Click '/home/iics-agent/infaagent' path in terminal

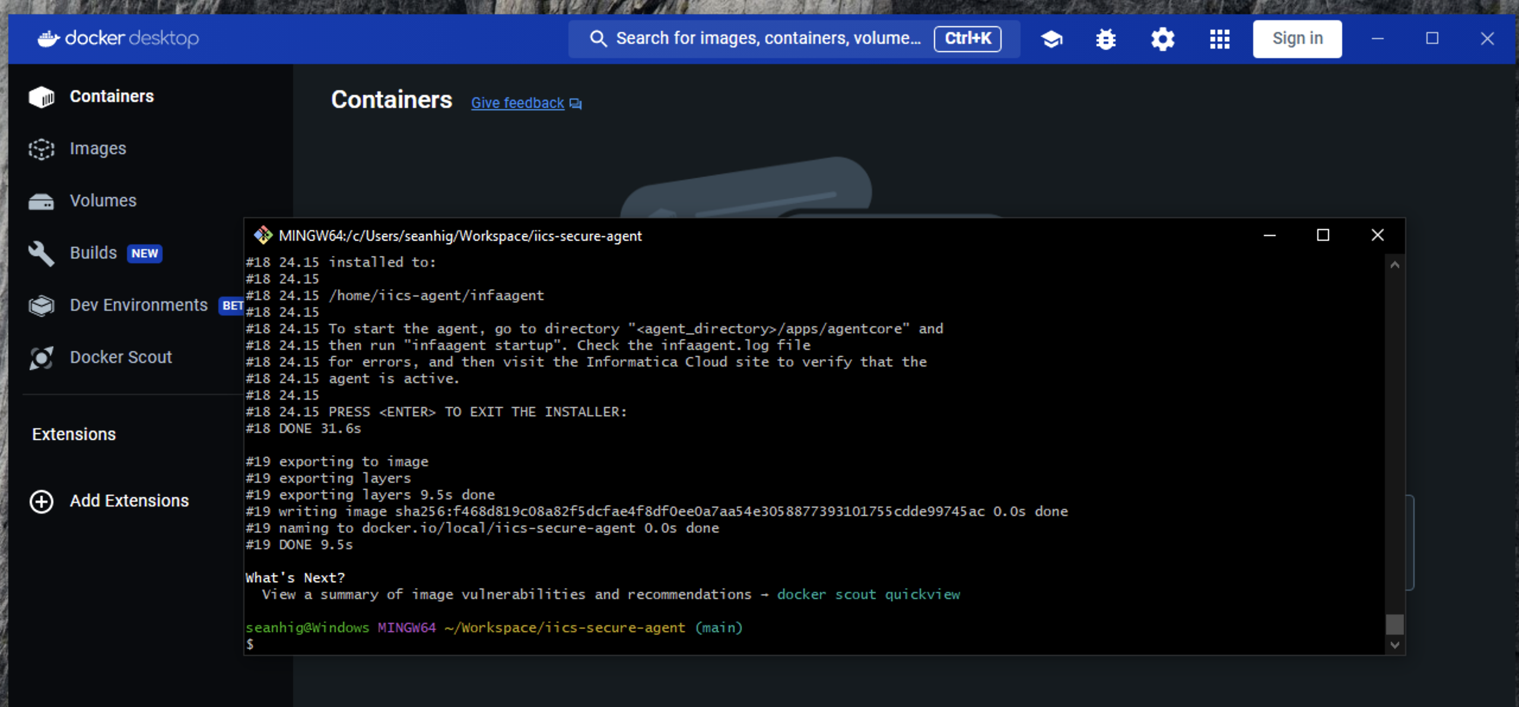[436, 295]
